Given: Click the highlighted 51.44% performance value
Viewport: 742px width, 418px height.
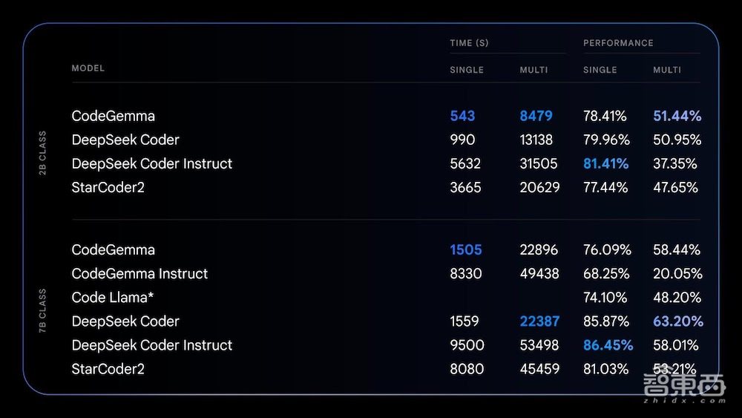Looking at the screenshot, I should click(x=677, y=117).
